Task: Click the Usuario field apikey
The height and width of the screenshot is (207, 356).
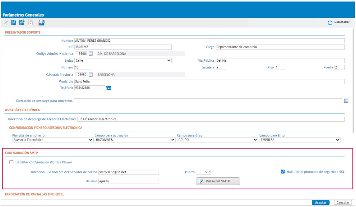Action: pyautogui.click(x=128, y=181)
